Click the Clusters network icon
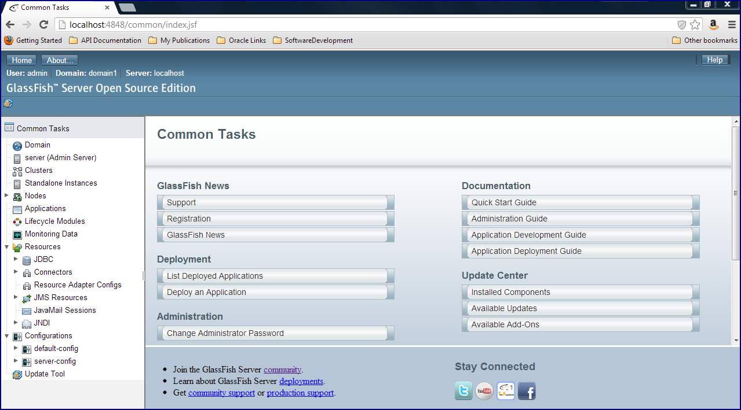Viewport: 741px width, 410px height. coord(17,171)
